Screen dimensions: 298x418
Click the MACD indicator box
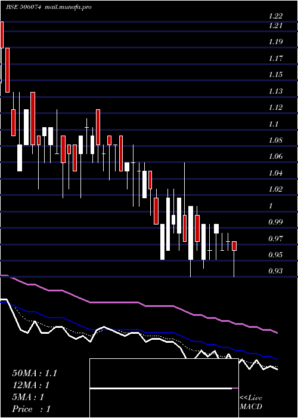pos(164,388)
